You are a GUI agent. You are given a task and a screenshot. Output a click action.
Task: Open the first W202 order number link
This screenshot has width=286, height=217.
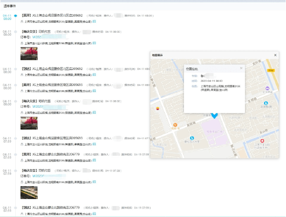pyautogui.click(x=39, y=37)
